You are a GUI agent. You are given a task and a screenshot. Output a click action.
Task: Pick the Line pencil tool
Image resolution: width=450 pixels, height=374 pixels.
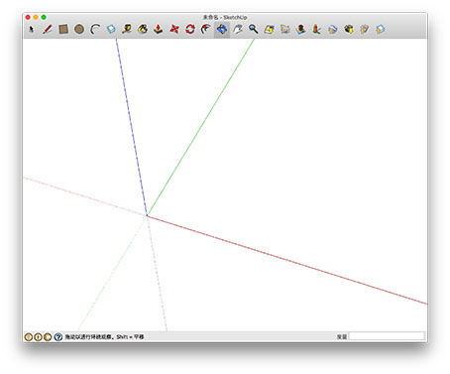pyautogui.click(x=48, y=30)
